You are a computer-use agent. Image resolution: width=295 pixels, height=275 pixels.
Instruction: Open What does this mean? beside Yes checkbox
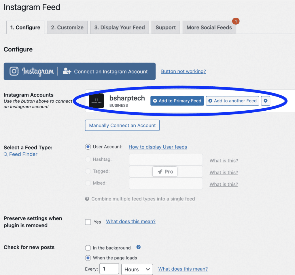131,222
